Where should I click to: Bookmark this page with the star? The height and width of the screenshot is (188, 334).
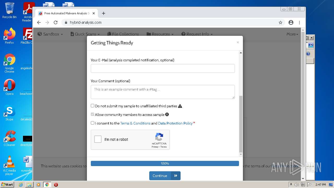click(281, 22)
